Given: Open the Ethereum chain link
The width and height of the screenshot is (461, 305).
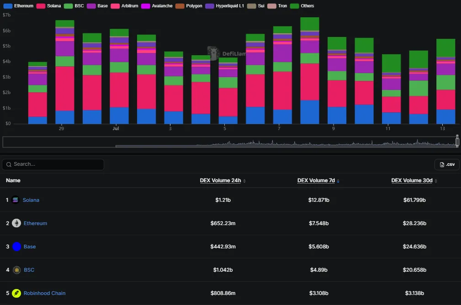Looking at the screenshot, I should tap(35, 223).
